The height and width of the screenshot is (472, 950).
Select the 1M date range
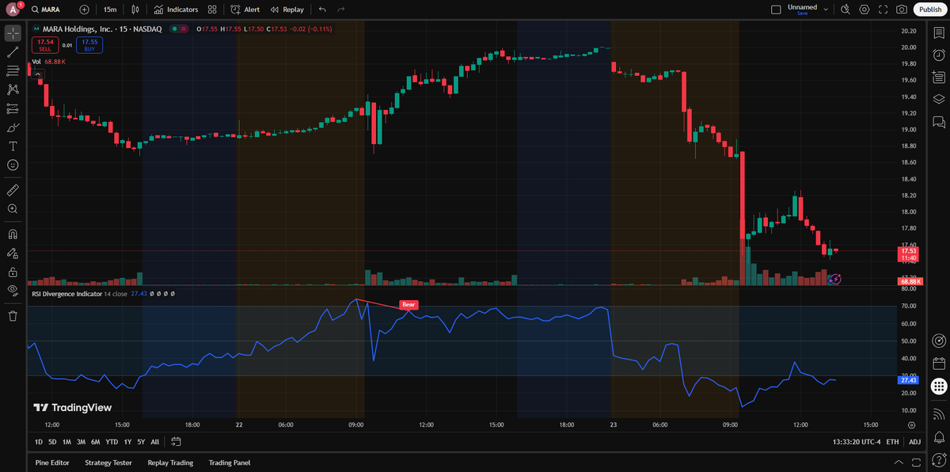pos(66,441)
